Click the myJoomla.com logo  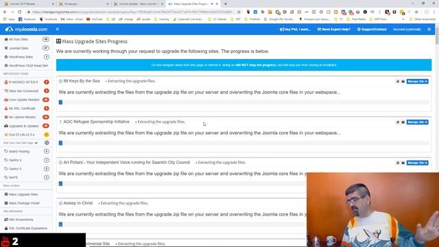(26, 29)
